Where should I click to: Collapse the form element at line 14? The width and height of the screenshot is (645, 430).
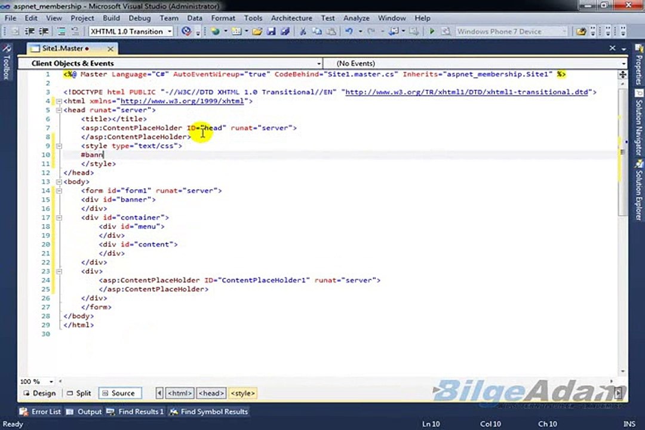click(59, 191)
